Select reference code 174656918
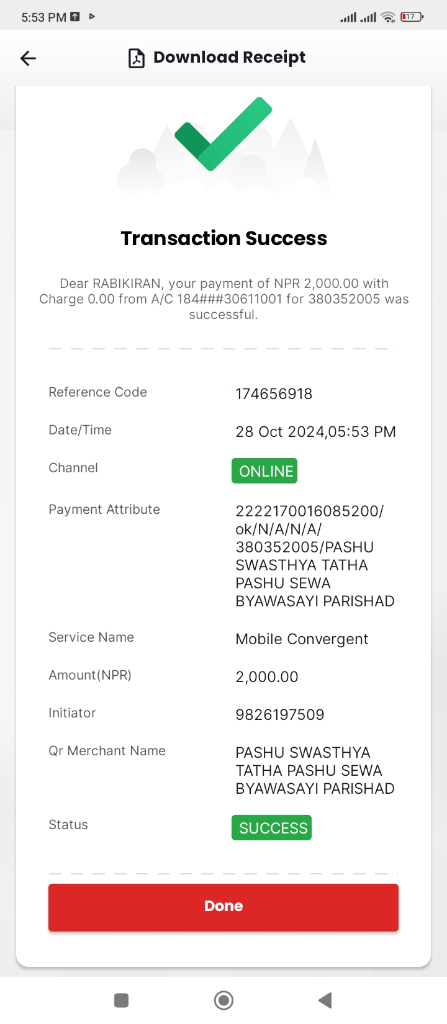Screen dimensions: 447x1024 274,393
